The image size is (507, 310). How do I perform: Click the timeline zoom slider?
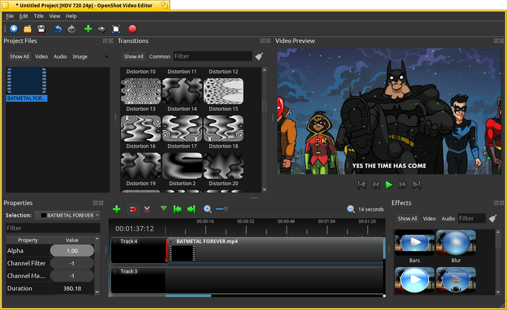click(x=279, y=209)
